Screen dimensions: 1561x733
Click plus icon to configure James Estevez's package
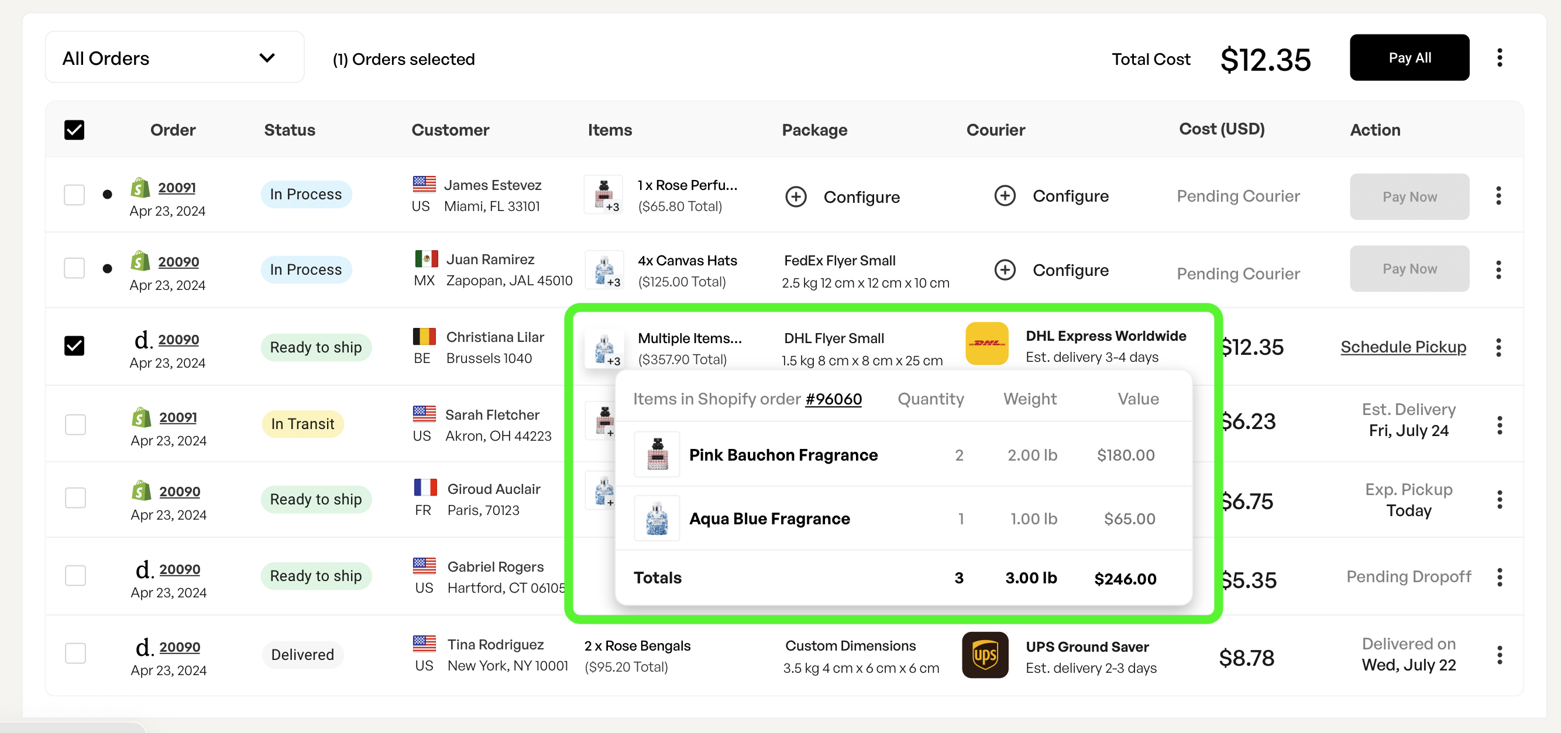tap(796, 197)
